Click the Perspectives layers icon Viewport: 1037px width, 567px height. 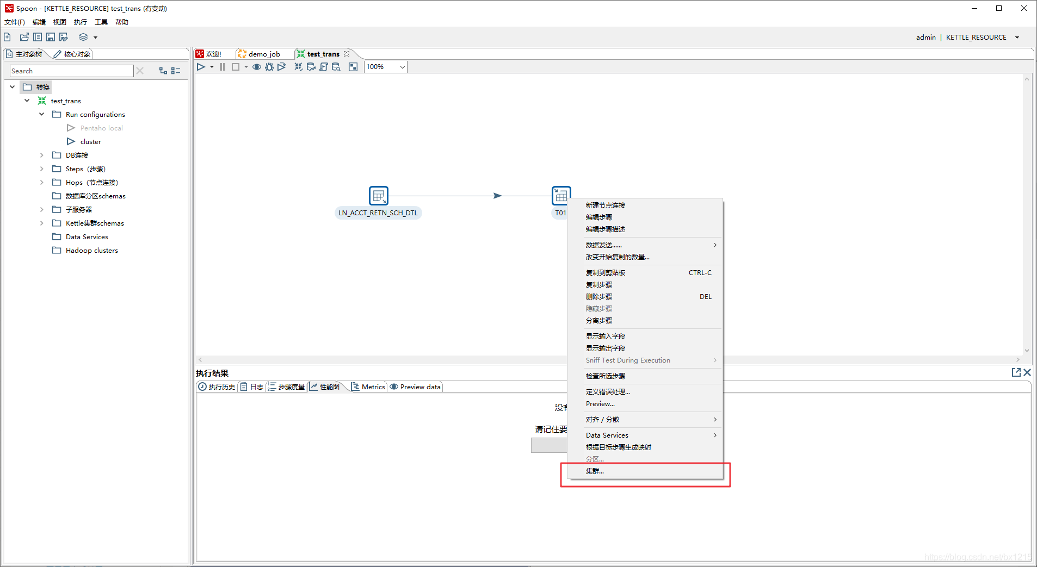pos(83,37)
